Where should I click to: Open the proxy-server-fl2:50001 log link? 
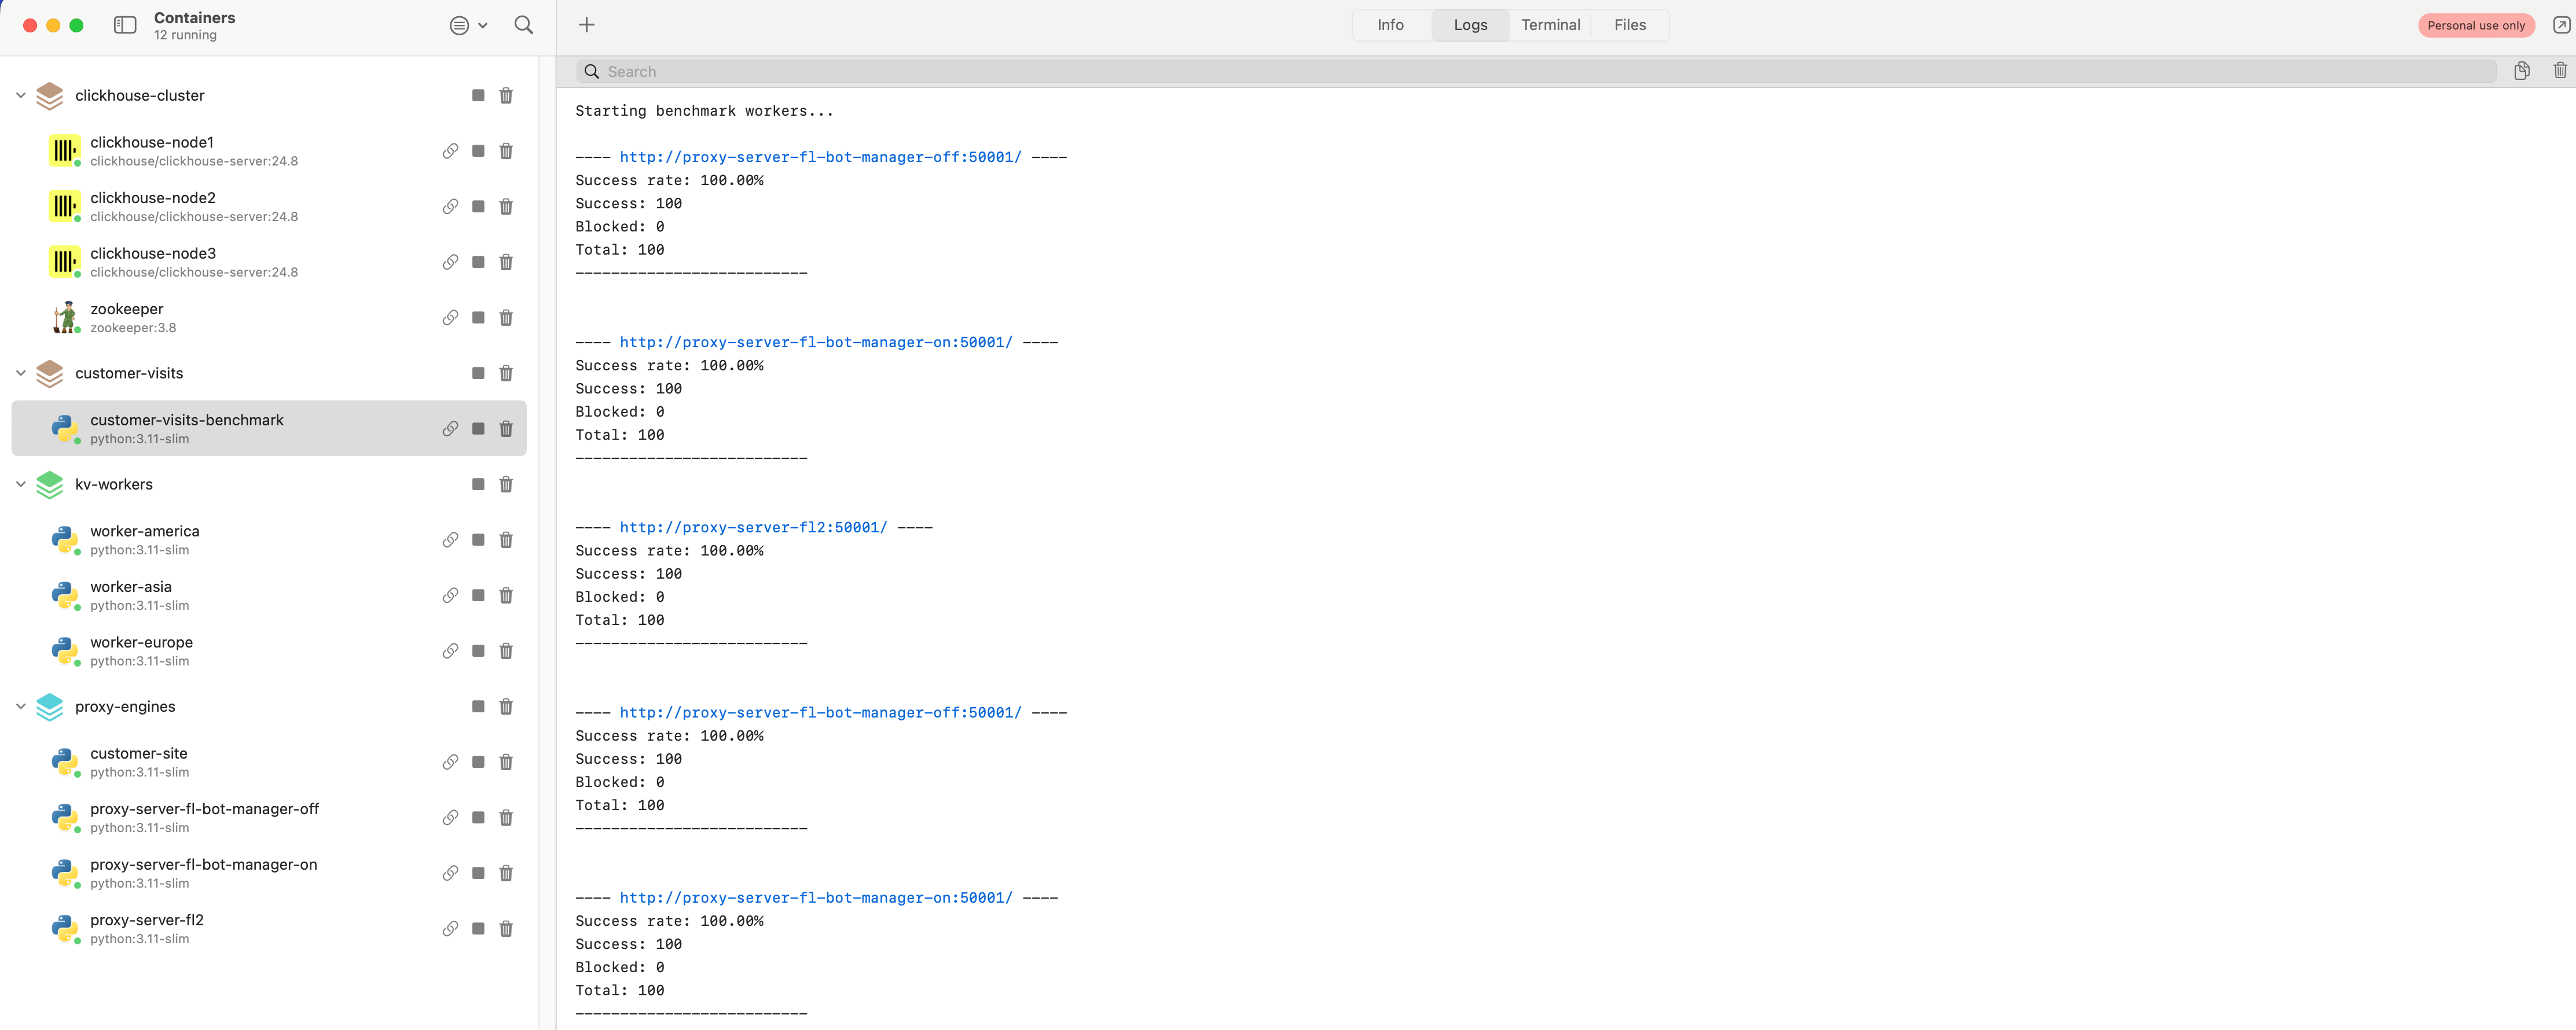point(753,527)
